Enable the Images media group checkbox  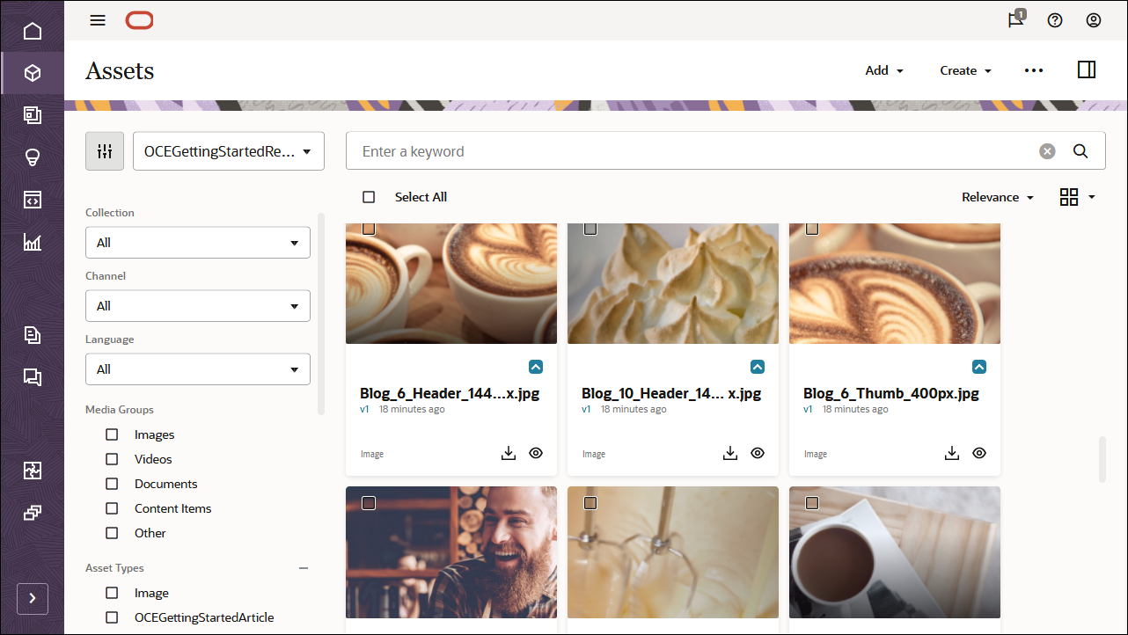pyautogui.click(x=111, y=434)
